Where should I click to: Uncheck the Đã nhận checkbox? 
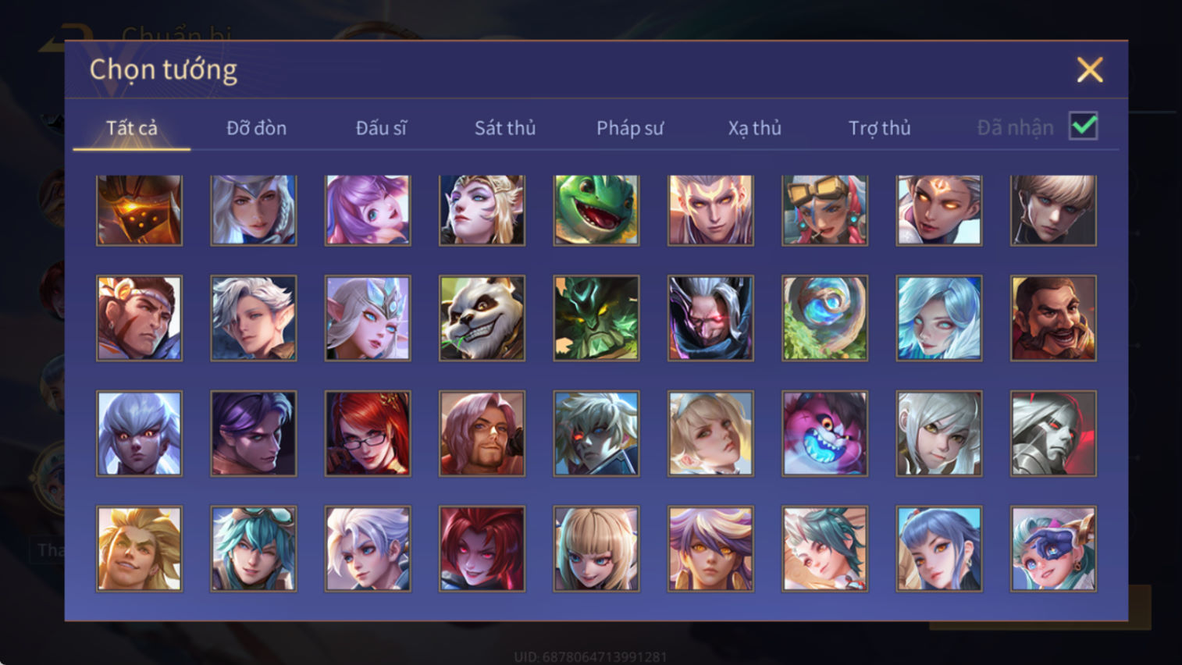click(x=1084, y=126)
